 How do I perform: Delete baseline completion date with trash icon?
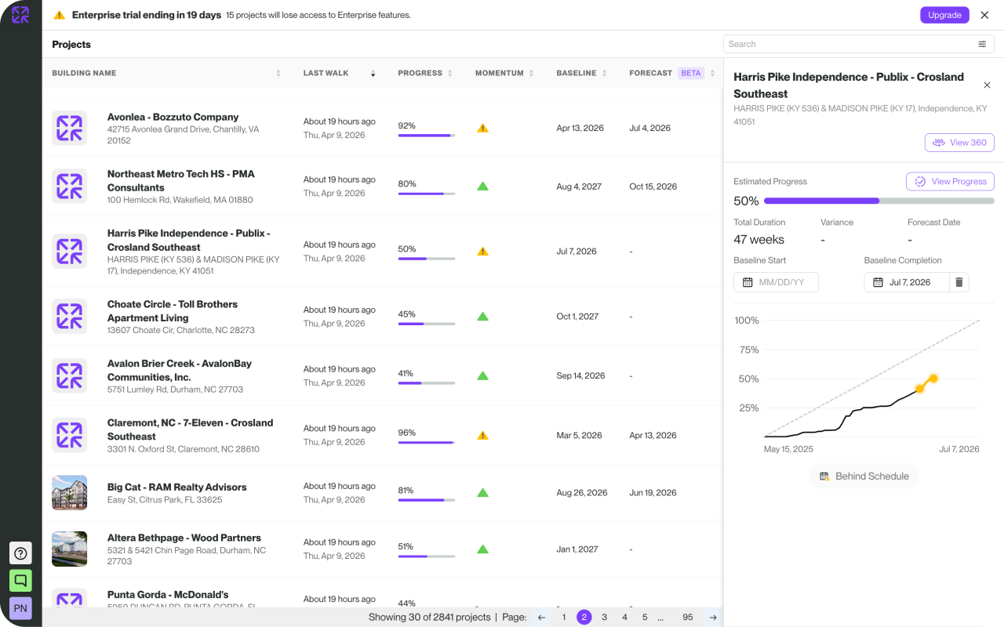(959, 282)
